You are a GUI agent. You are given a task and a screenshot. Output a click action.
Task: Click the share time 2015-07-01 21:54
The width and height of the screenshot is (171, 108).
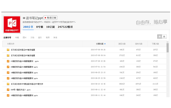click(98, 67)
